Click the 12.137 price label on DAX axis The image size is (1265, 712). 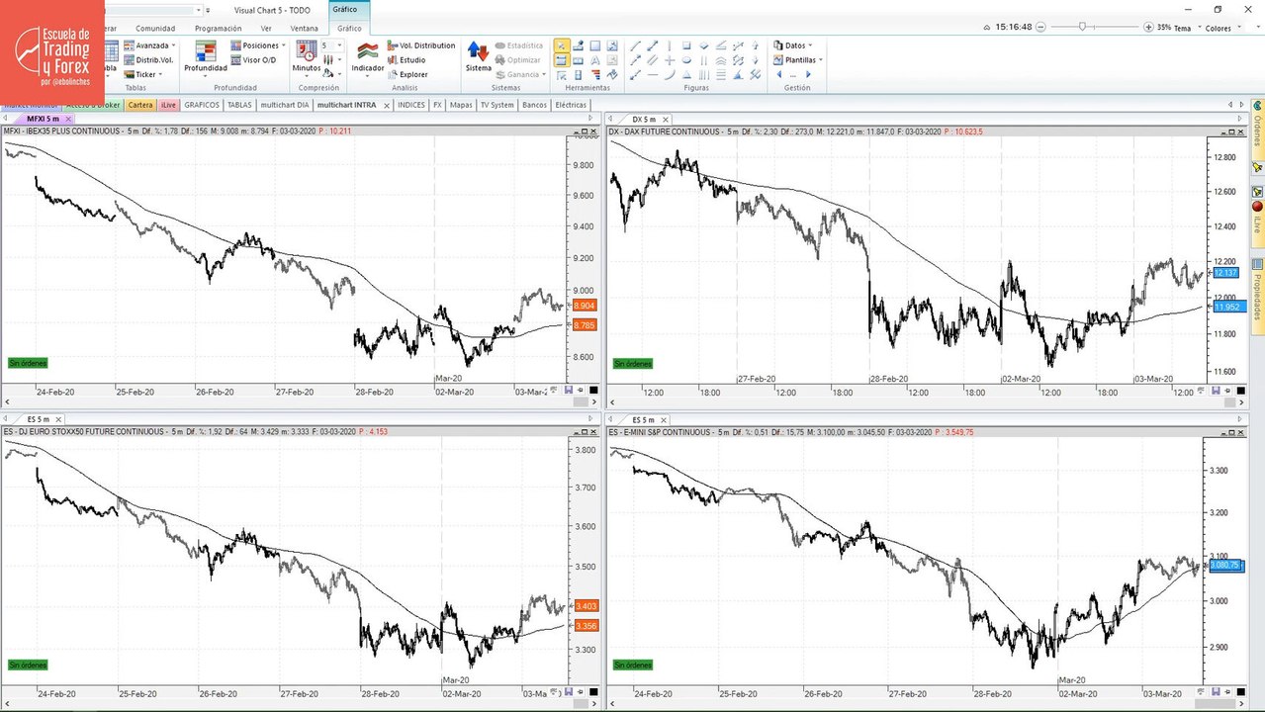point(1225,272)
